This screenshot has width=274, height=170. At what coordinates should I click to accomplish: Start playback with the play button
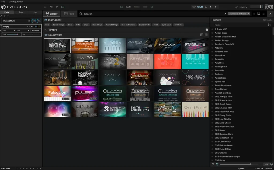point(216,7)
